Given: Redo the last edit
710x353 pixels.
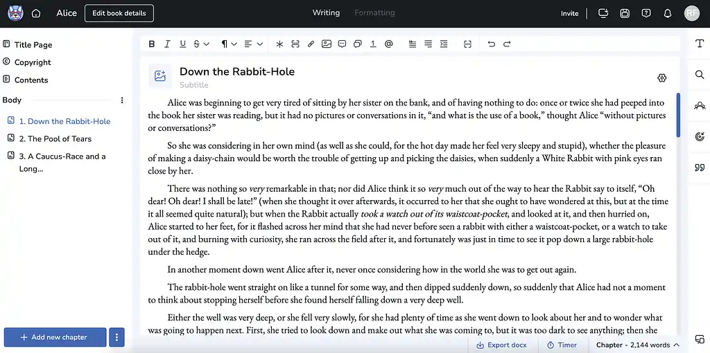Looking at the screenshot, I should [x=507, y=44].
